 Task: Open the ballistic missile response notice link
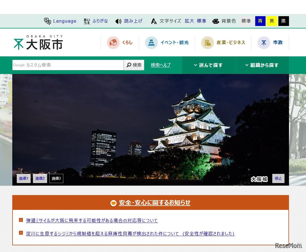(x=91, y=220)
